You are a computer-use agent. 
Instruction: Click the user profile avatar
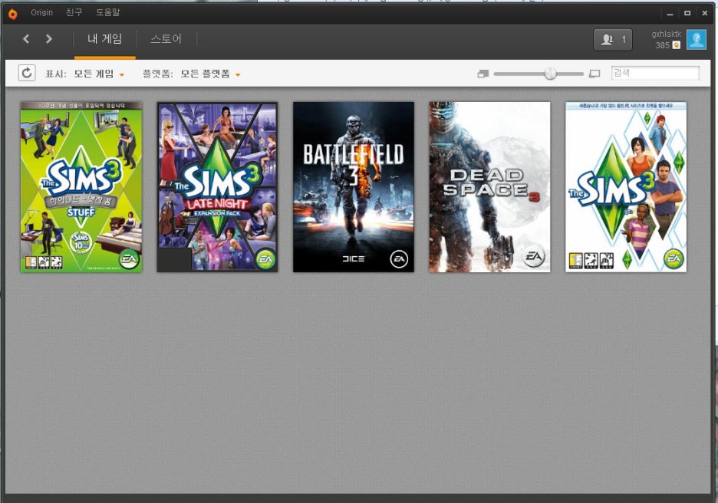696,40
